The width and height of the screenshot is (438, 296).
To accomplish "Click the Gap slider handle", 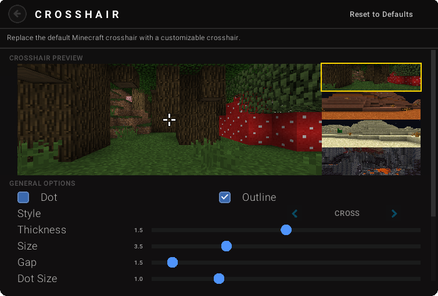I will point(173,262).
